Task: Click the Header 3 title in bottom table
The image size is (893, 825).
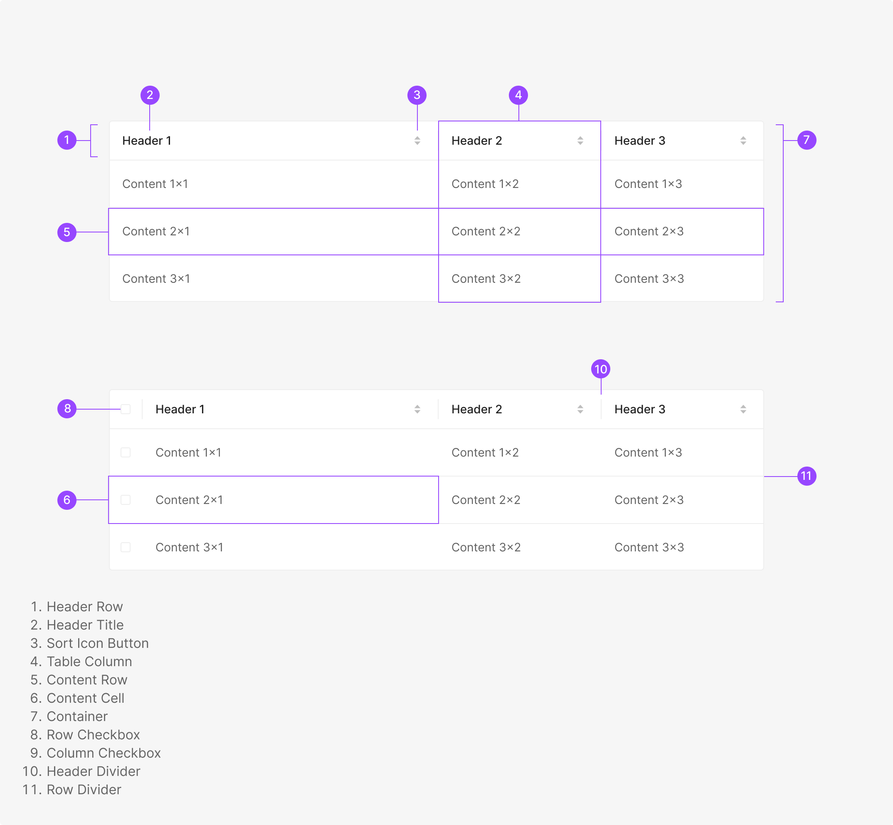Action: [639, 409]
